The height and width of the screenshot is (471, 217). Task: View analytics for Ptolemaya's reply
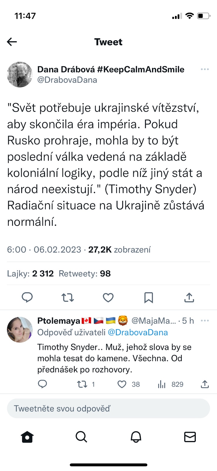coord(162,384)
